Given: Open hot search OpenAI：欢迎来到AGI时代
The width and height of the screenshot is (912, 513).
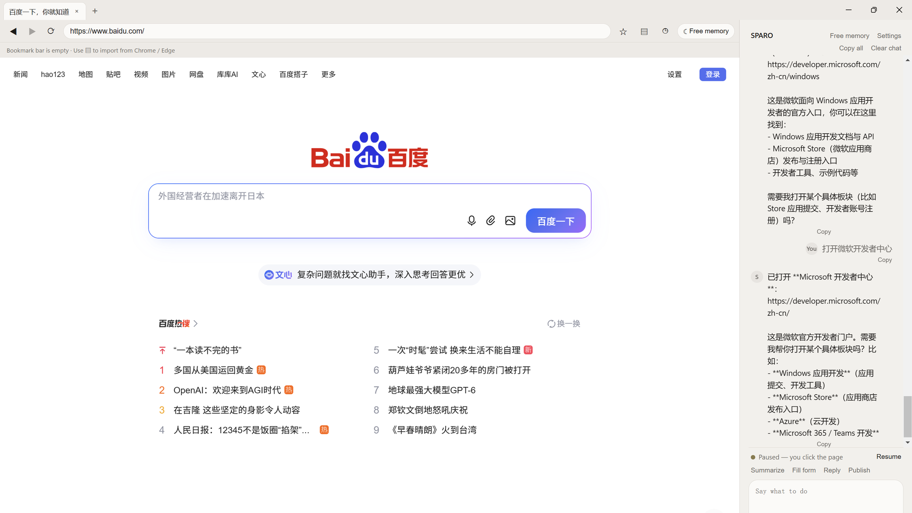Looking at the screenshot, I should [227, 390].
